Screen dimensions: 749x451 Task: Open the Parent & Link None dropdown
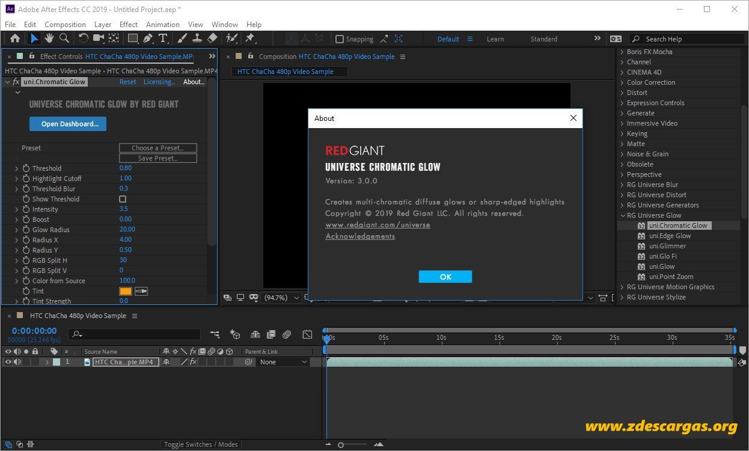click(x=283, y=362)
